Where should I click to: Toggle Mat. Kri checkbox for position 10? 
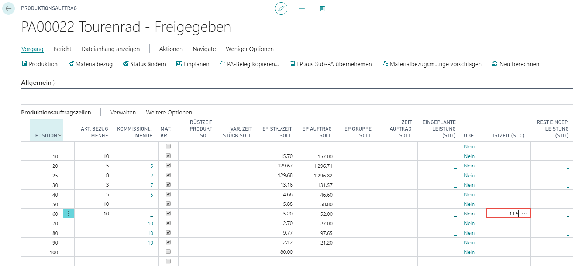coord(168,156)
